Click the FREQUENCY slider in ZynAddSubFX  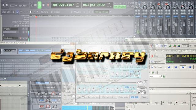[110, 83]
